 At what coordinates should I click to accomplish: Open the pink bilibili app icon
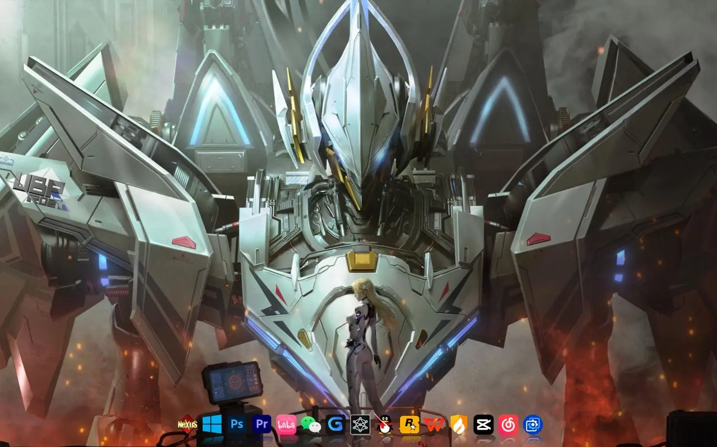286,425
